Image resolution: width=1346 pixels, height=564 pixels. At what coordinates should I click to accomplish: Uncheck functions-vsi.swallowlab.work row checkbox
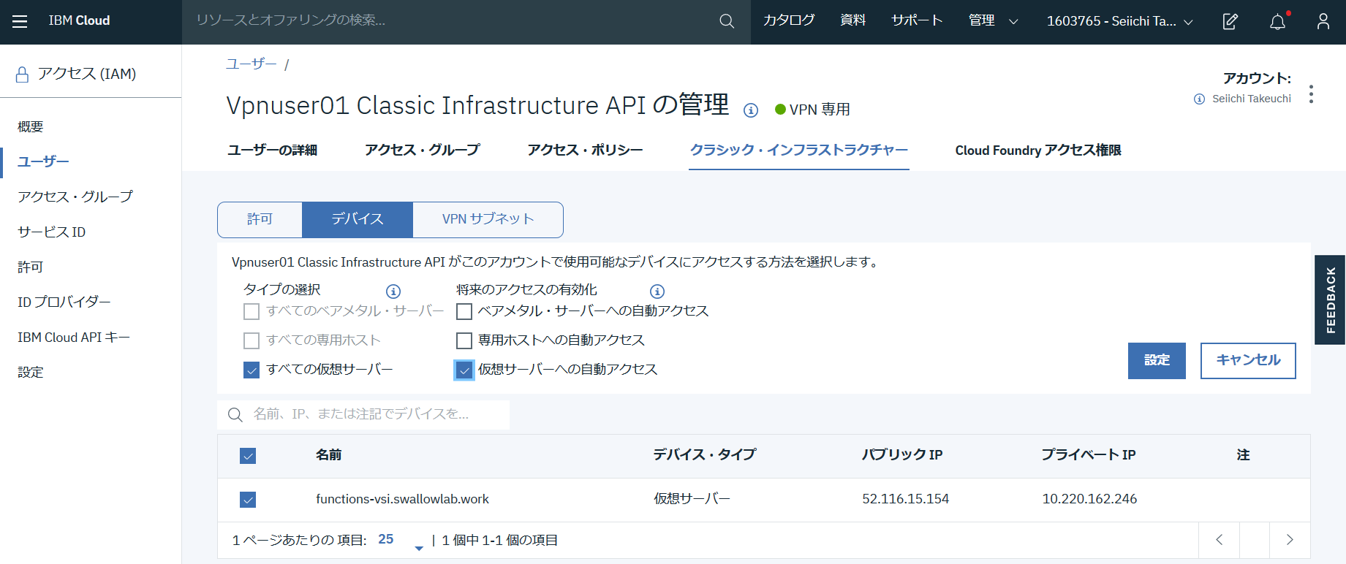[248, 500]
